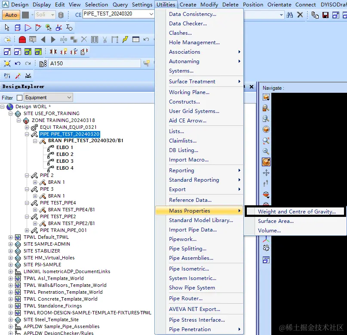Image resolution: width=347 pixels, height=335 pixels.
Task: Click the redo arrow icon
Action: pyautogui.click(x=28, y=64)
